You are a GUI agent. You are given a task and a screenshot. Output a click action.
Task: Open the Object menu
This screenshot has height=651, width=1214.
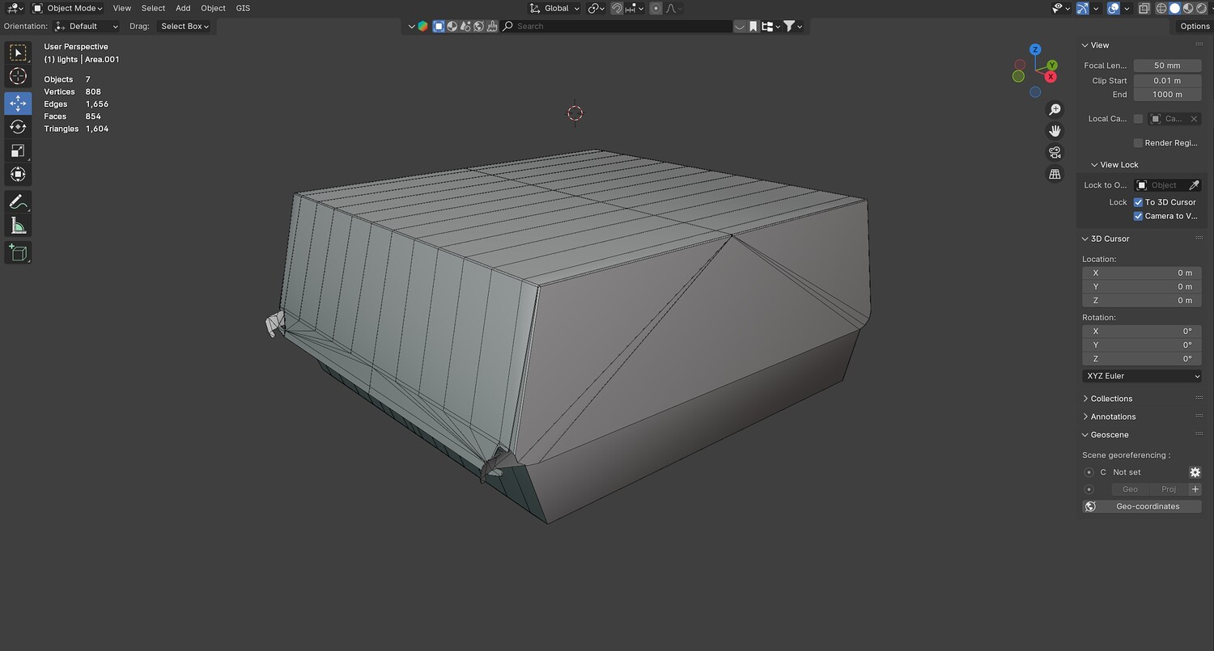click(x=214, y=8)
